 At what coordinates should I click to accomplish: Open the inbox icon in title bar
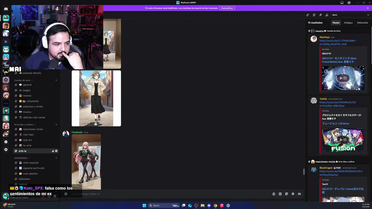coord(342,3)
